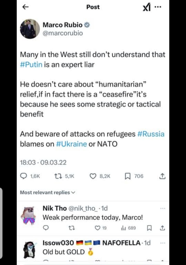Open the @marcorubio handle
The width and height of the screenshot is (186, 265).
tap(63, 33)
